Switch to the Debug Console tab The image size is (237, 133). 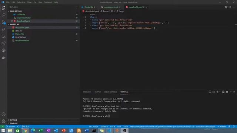click(110, 92)
